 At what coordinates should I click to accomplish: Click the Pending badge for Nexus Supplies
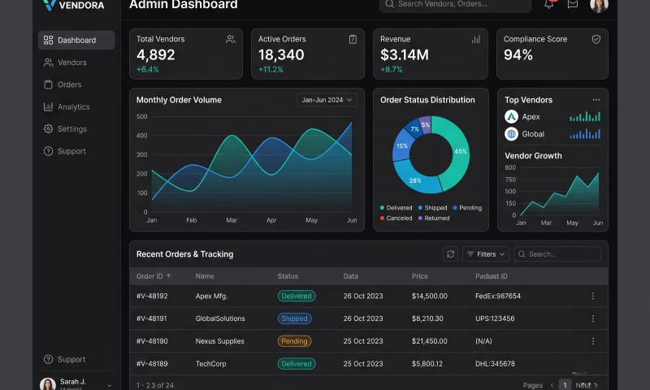pyautogui.click(x=294, y=341)
